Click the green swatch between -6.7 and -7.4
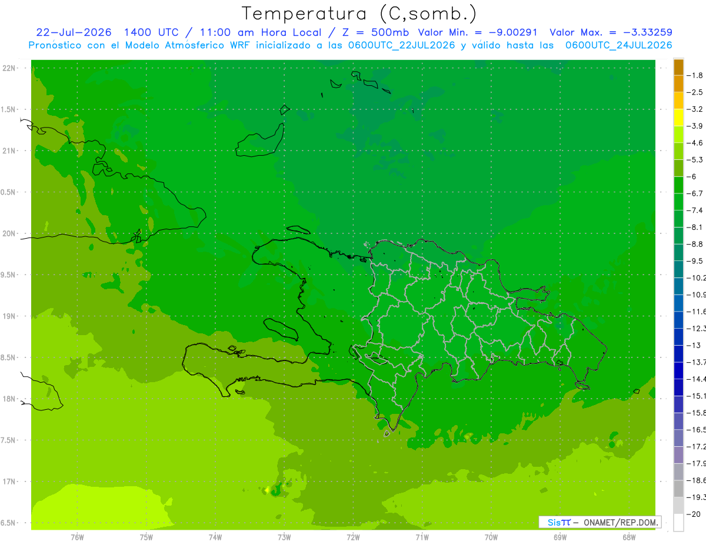706x545 pixels. click(678, 202)
